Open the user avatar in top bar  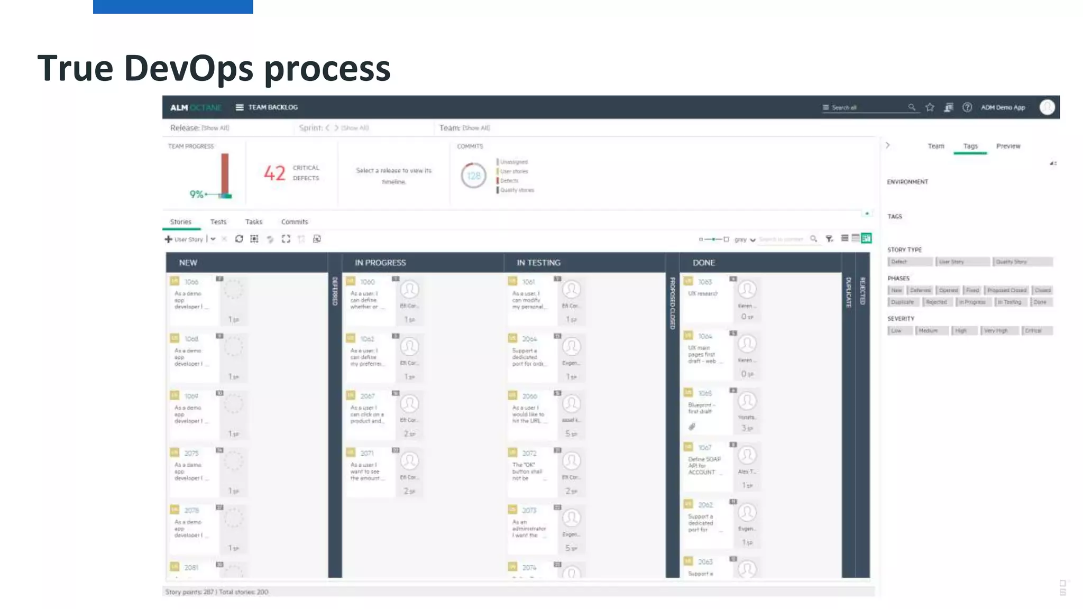pyautogui.click(x=1047, y=107)
